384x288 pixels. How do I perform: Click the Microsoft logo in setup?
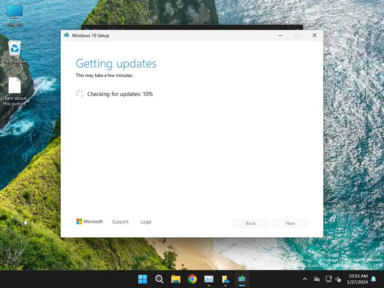tap(89, 222)
